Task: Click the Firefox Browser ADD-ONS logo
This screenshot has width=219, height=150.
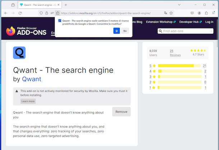Action: tap(26, 31)
